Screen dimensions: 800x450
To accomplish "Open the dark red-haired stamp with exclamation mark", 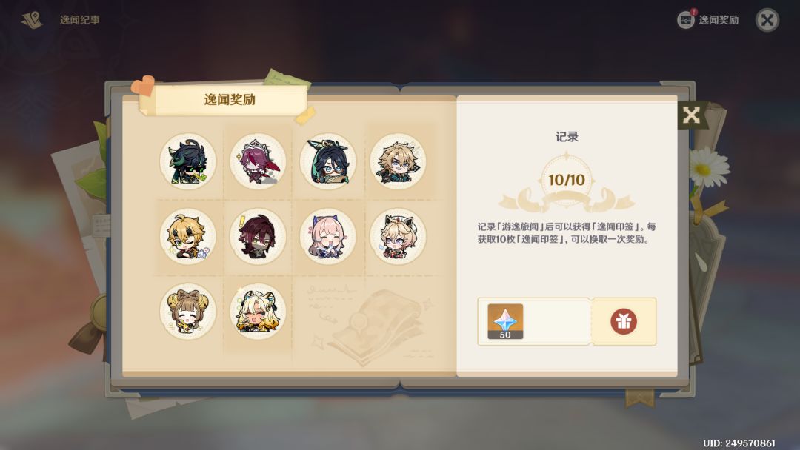I will click(258, 236).
